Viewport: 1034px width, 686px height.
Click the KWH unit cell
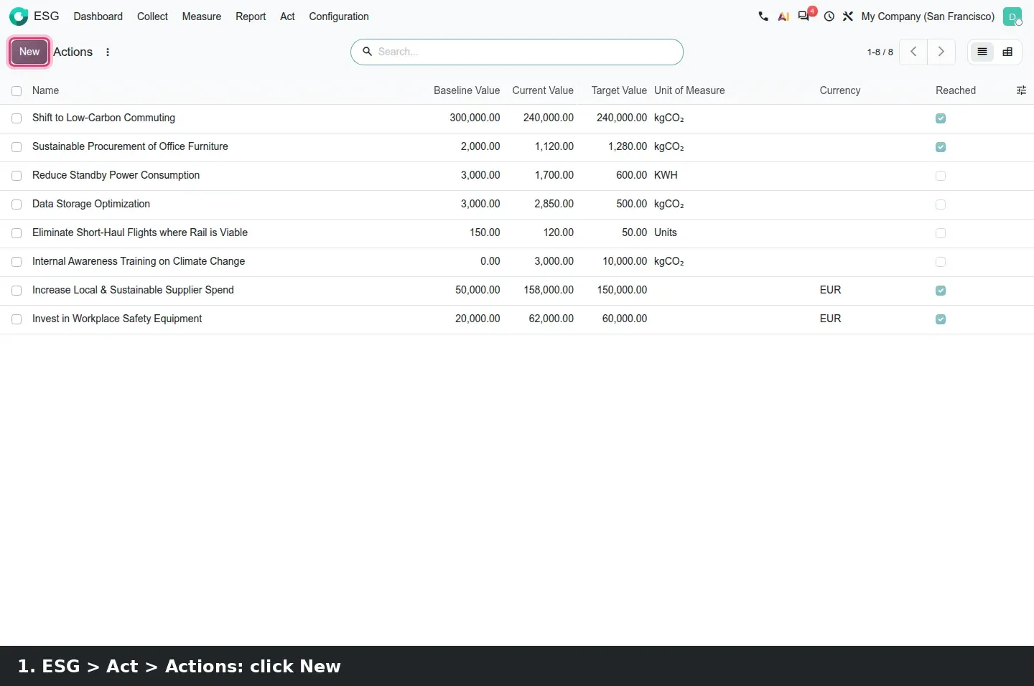point(666,175)
